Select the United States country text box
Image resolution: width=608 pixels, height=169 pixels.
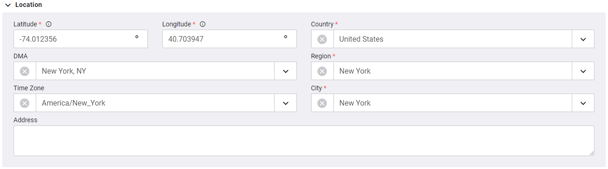453,39
